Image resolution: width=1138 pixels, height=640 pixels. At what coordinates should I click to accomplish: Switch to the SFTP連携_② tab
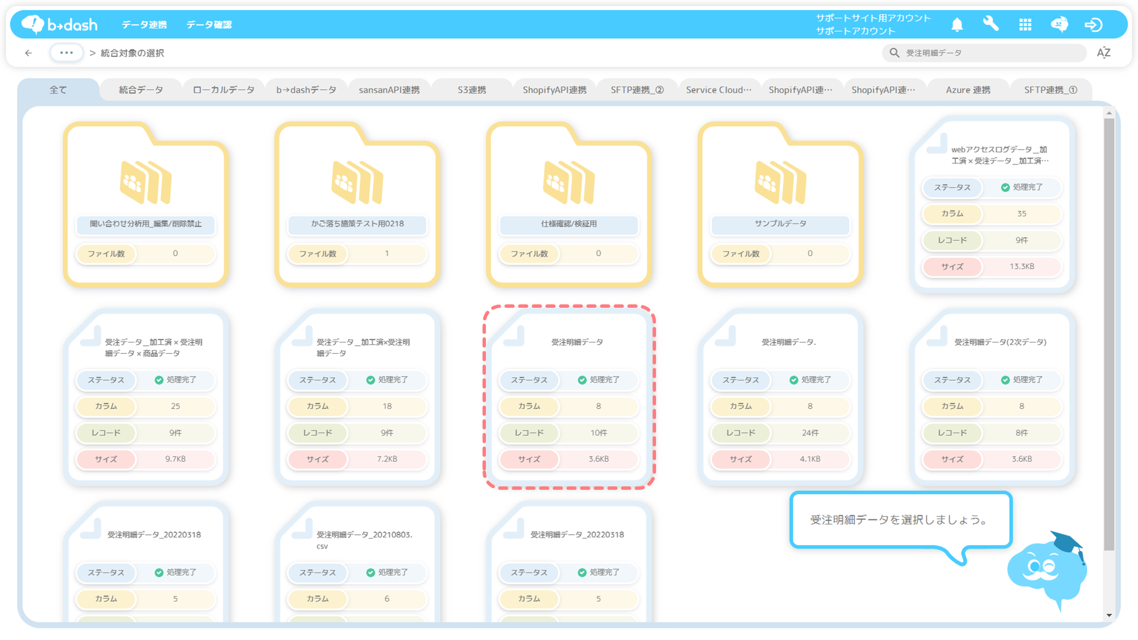pos(637,90)
